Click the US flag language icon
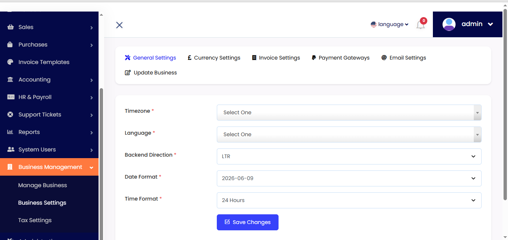Viewport: 508px width, 240px height. click(374, 25)
